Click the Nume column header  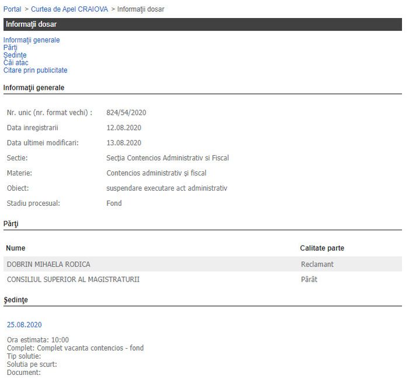(16, 248)
